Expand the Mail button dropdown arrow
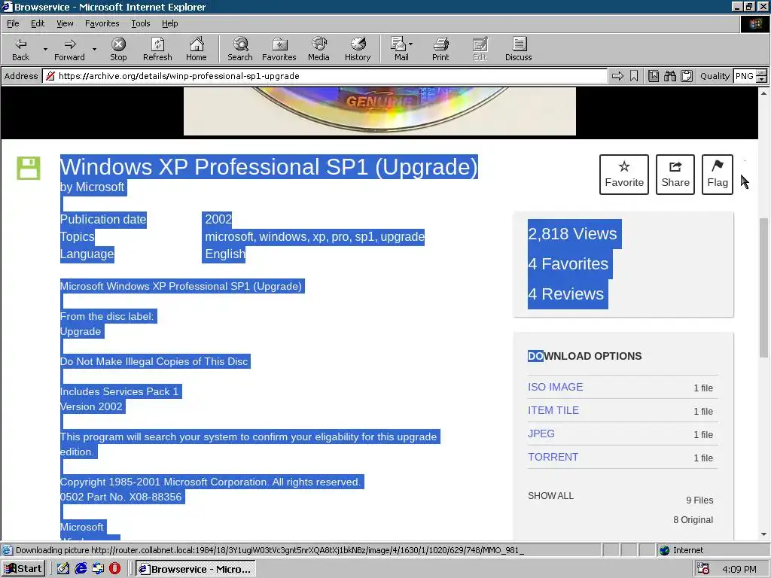The width and height of the screenshot is (771, 578). point(410,44)
